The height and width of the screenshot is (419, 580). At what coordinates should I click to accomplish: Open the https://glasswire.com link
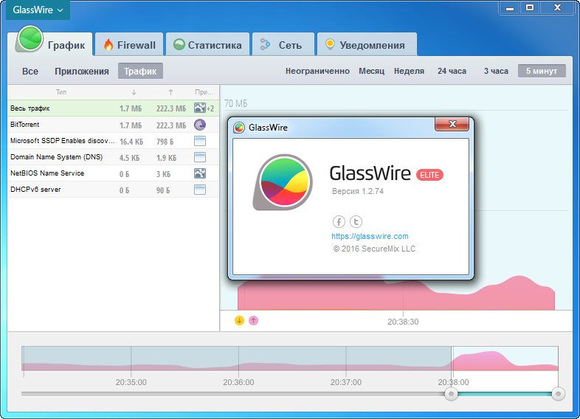(370, 236)
